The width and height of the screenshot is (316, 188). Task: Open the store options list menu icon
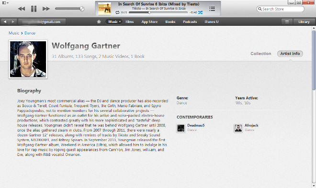pyautogui.click(x=287, y=22)
